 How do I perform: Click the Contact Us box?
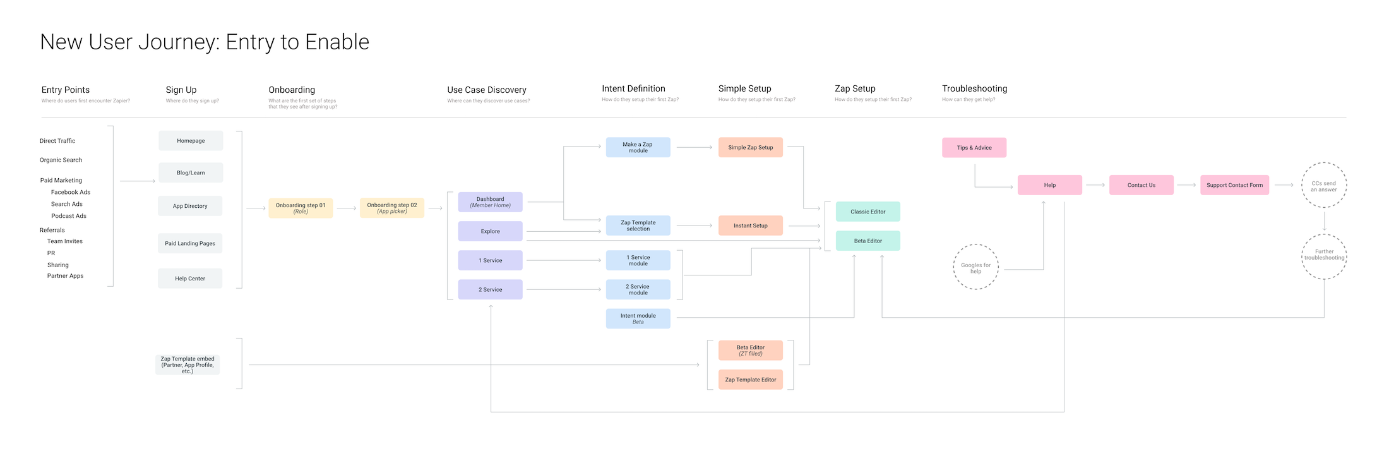click(x=1141, y=185)
